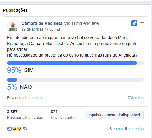The image size is (152, 138).
Task: Click the Like reaction icon
Action: click(x=9, y=129)
